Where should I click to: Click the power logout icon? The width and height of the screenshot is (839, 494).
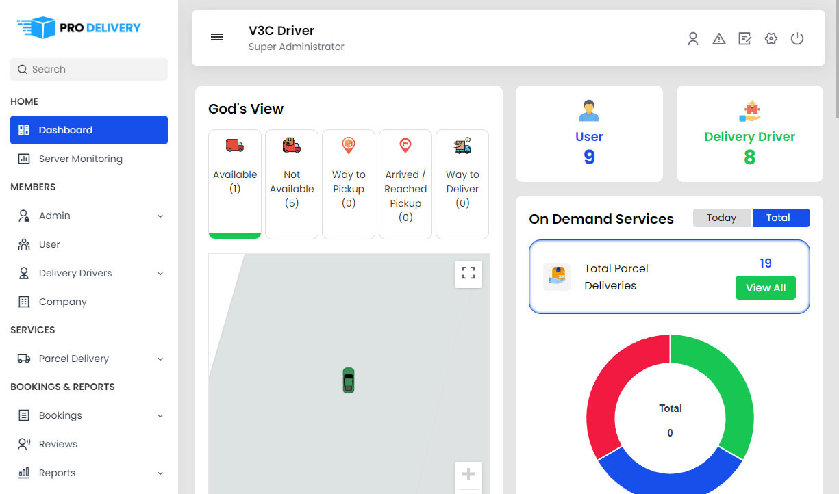click(797, 39)
